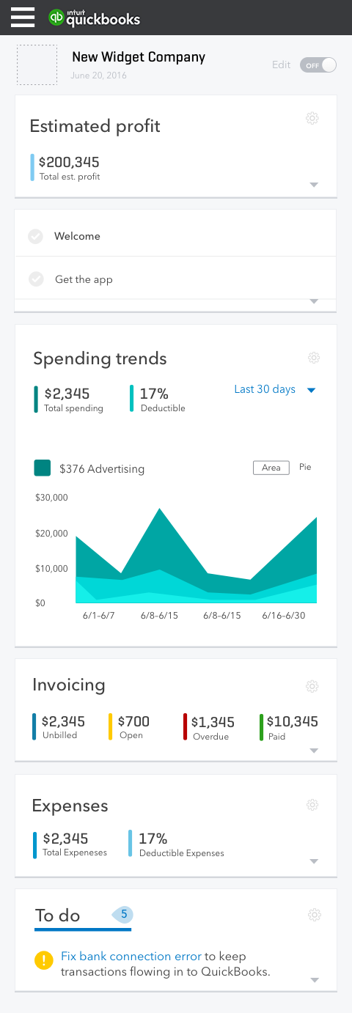Image resolution: width=352 pixels, height=1013 pixels.
Task: Check the Get the app checklist circle
Action: click(x=36, y=279)
